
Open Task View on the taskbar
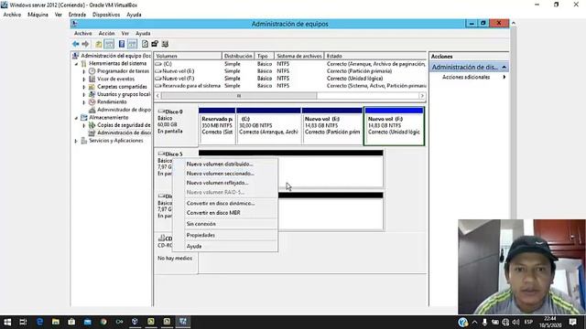click(23, 322)
